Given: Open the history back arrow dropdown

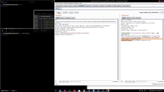Looking at the screenshot, I should coord(71,13).
